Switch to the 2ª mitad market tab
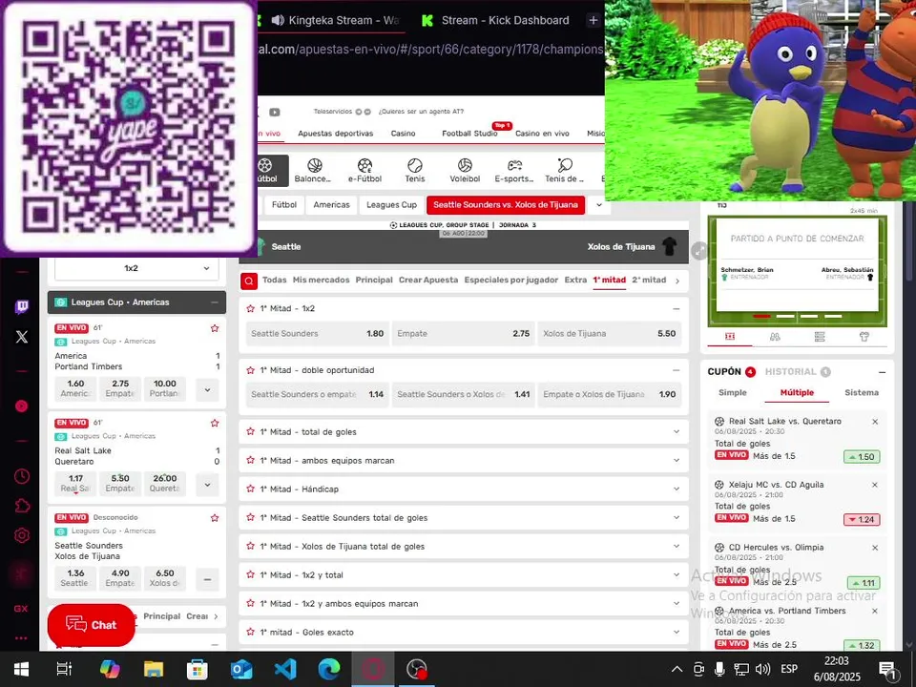This screenshot has height=687, width=916. pos(649,281)
